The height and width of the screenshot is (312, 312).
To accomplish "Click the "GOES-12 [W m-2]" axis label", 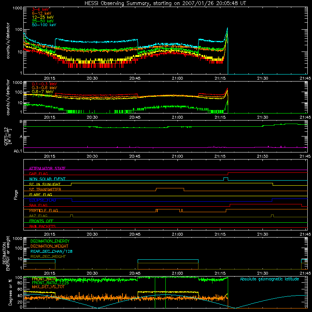I will (x=8, y=136).
